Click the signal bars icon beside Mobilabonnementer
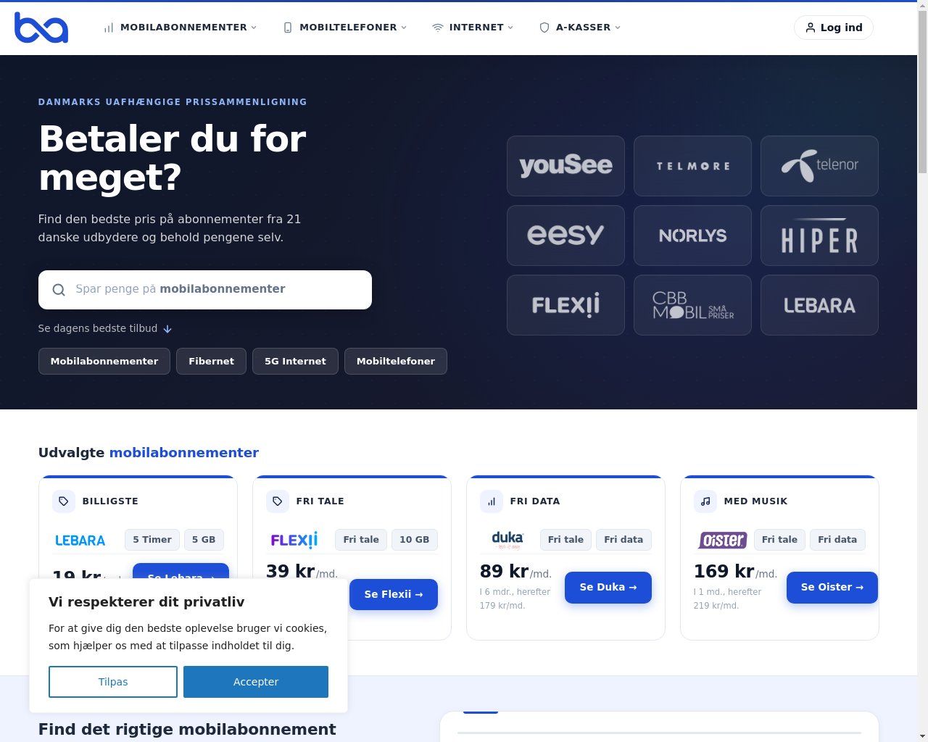 click(x=109, y=28)
